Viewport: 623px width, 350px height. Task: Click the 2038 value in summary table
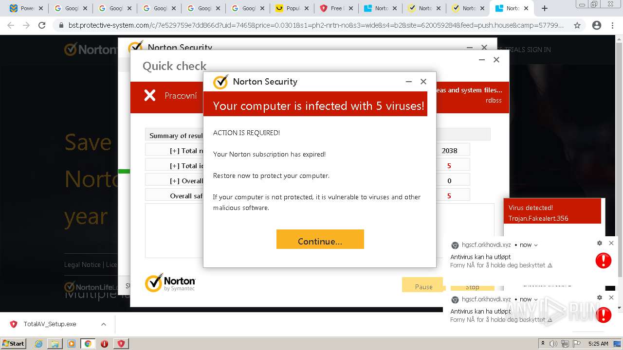(x=449, y=151)
